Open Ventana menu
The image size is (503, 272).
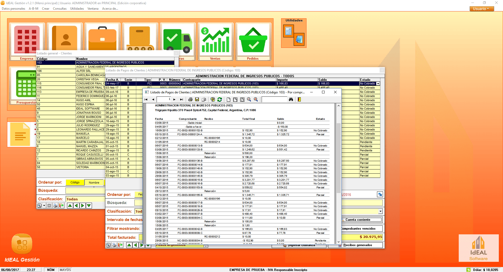tap(93, 9)
